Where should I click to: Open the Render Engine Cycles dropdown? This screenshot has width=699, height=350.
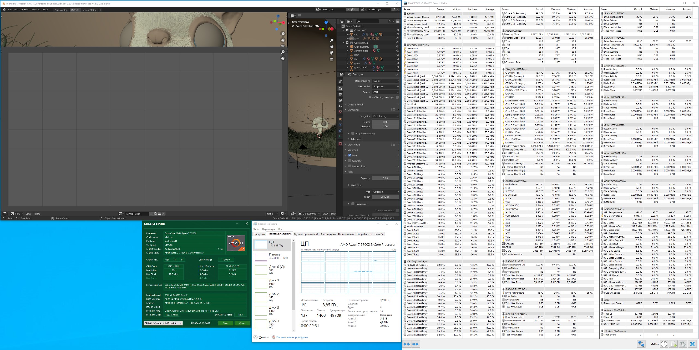[386, 81]
